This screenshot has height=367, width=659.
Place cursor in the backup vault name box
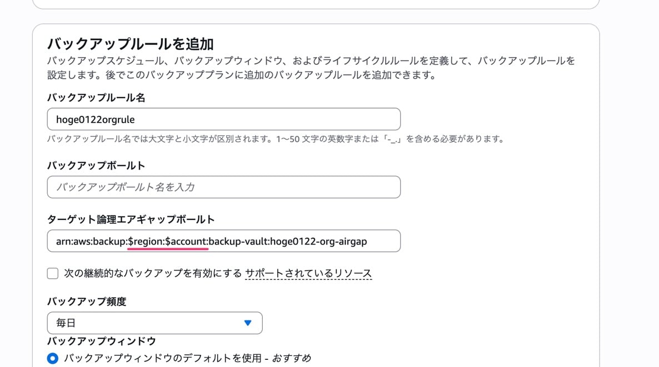(222, 187)
